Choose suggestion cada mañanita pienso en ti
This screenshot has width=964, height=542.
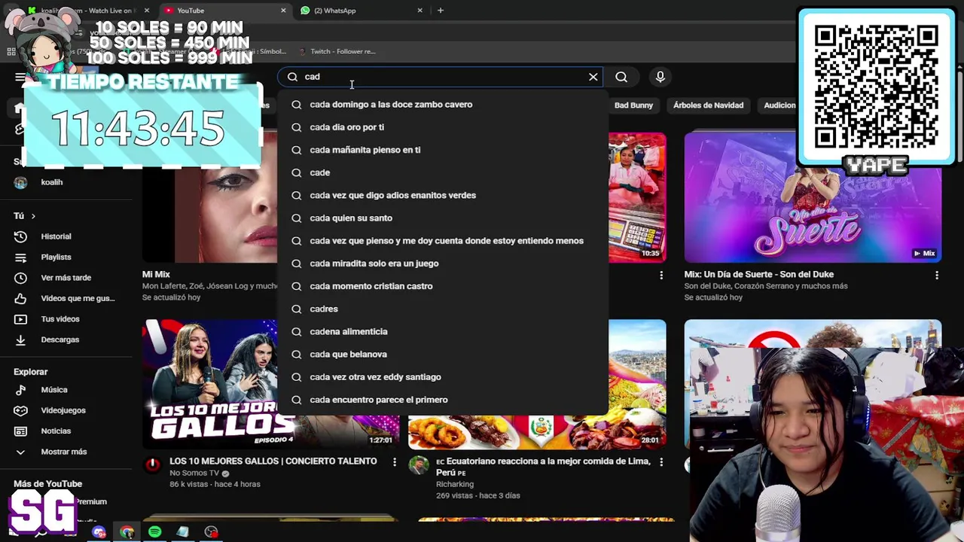pyautogui.click(x=443, y=150)
